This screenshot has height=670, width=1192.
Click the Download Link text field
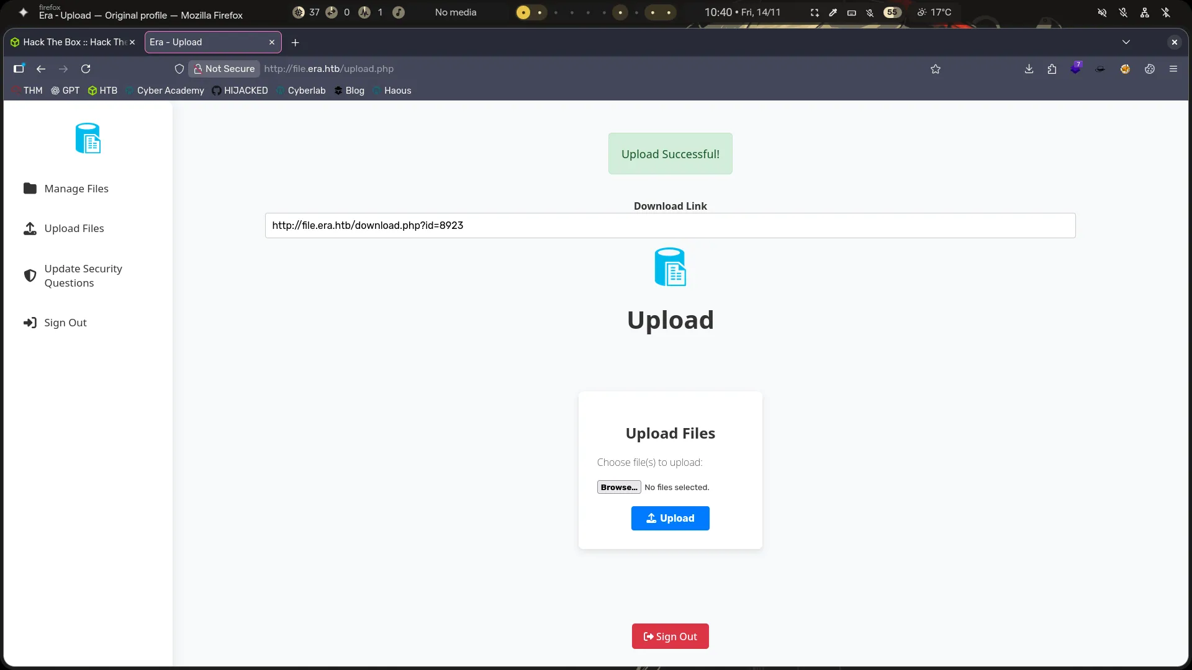click(x=670, y=225)
